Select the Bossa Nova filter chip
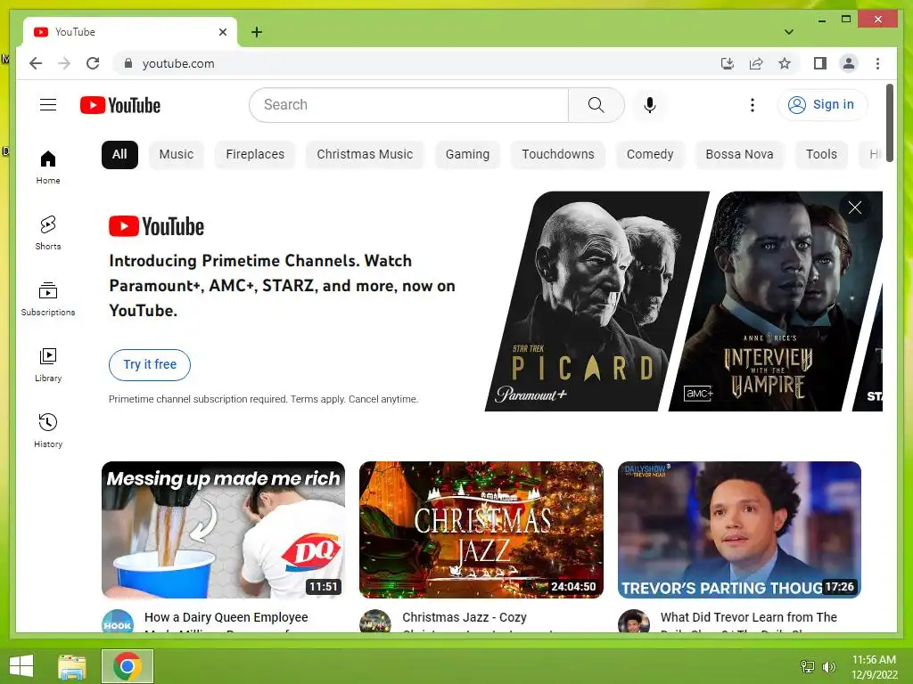 [739, 155]
